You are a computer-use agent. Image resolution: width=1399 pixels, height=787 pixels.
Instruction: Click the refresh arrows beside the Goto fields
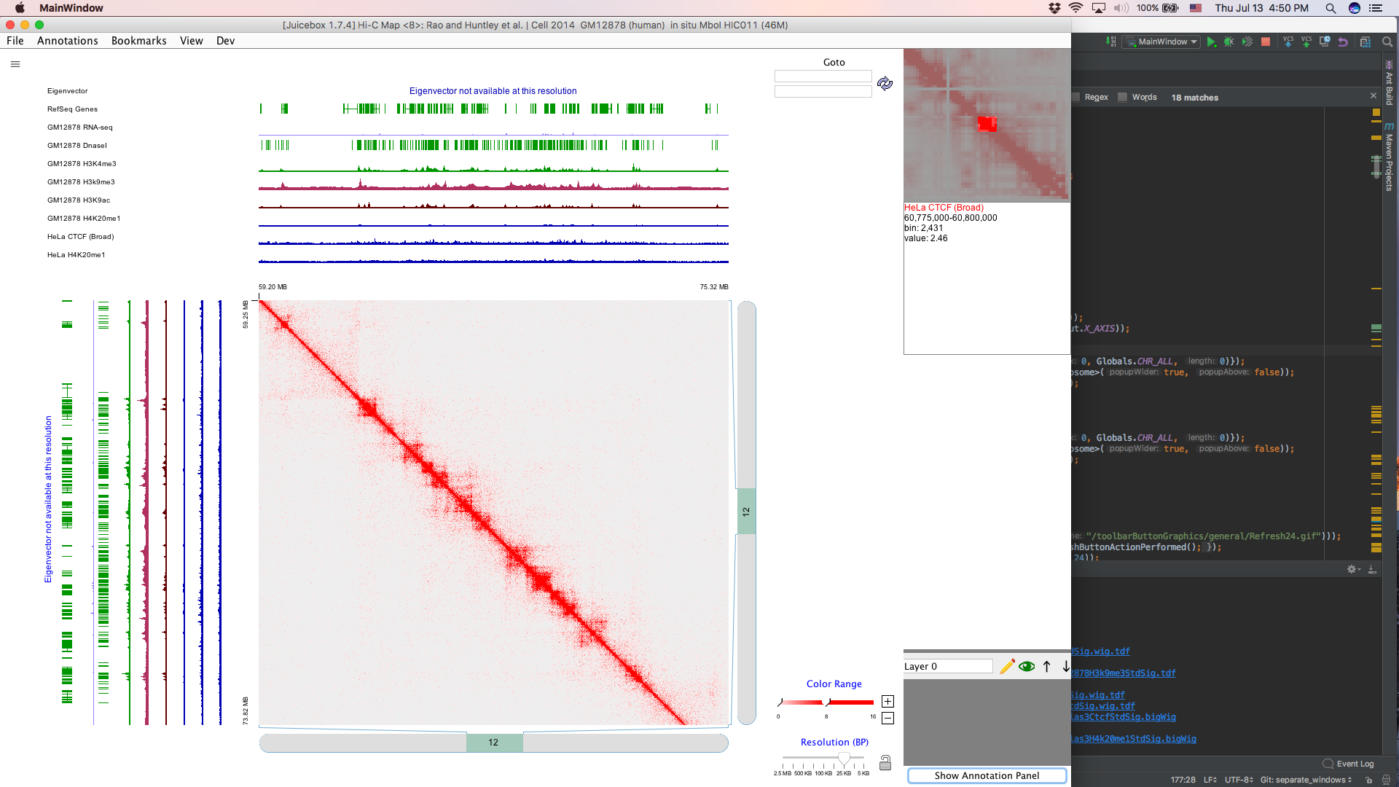[x=885, y=84]
